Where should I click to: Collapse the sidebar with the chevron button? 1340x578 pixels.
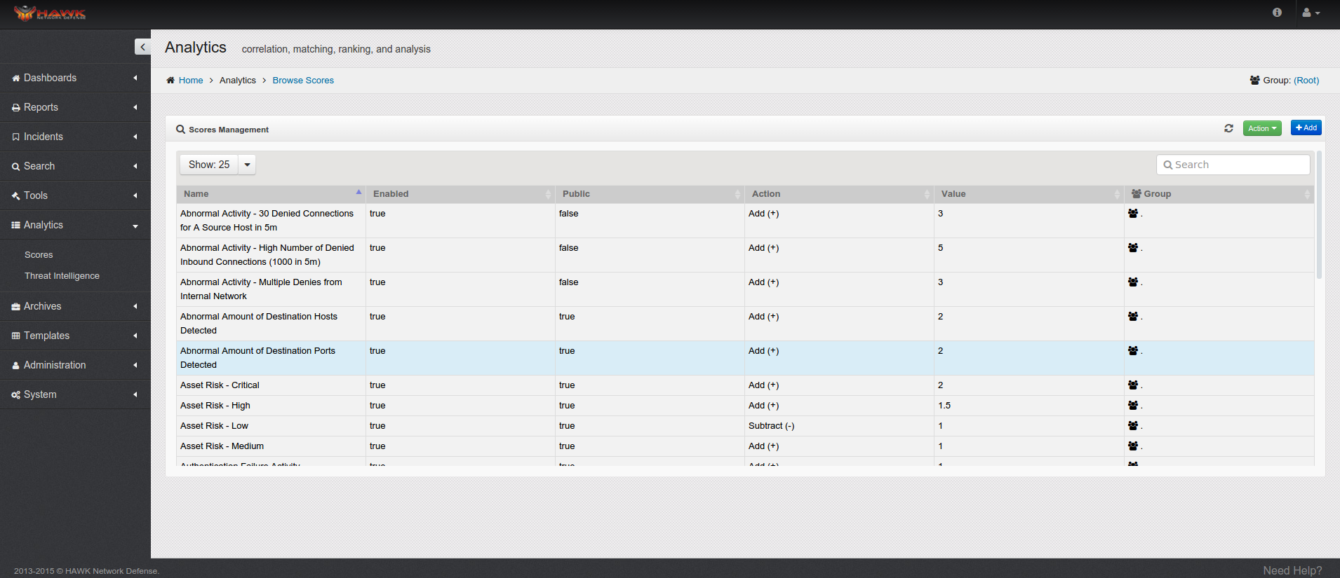[142, 47]
